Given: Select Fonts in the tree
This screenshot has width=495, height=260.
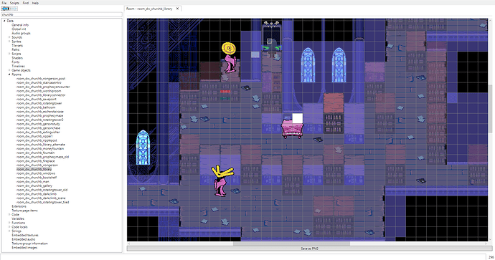Looking at the screenshot, I should 16,62.
